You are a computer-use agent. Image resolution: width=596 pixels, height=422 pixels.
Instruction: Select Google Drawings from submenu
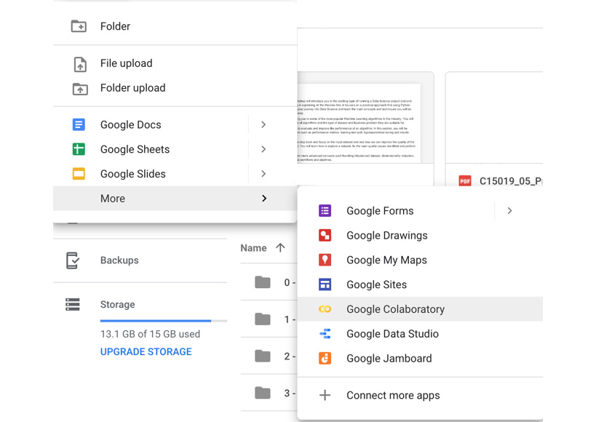click(x=420, y=235)
